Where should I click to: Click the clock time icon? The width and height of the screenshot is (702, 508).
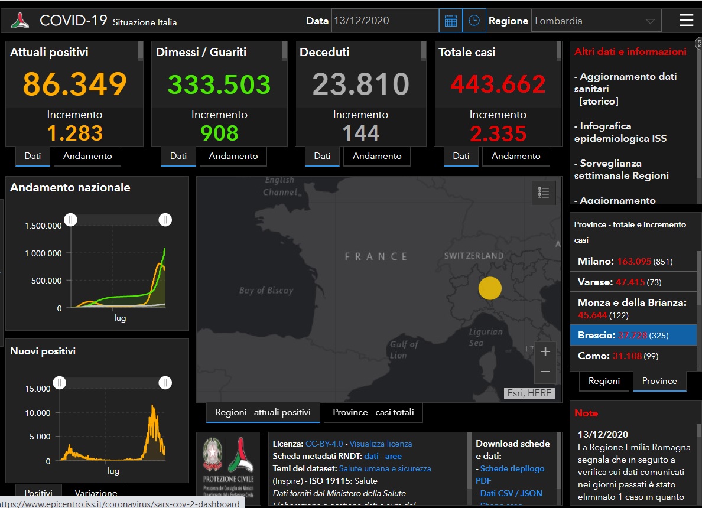click(x=474, y=21)
